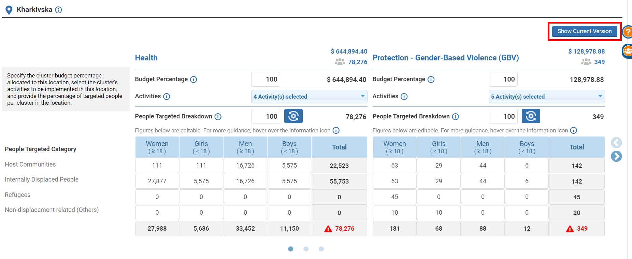Viewport: 632px width, 259px height.
Task: Click Health recalculate breakdown icon button
Action: pos(293,116)
